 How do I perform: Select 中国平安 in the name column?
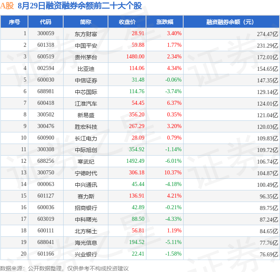86,46
